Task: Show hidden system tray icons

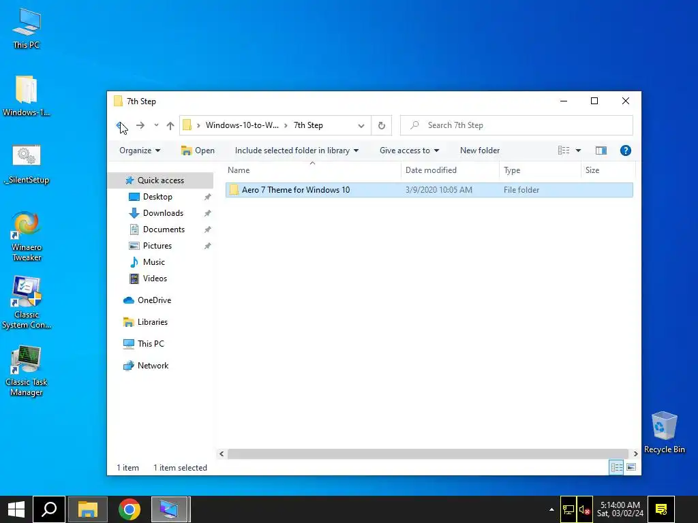Action: [x=551, y=509]
